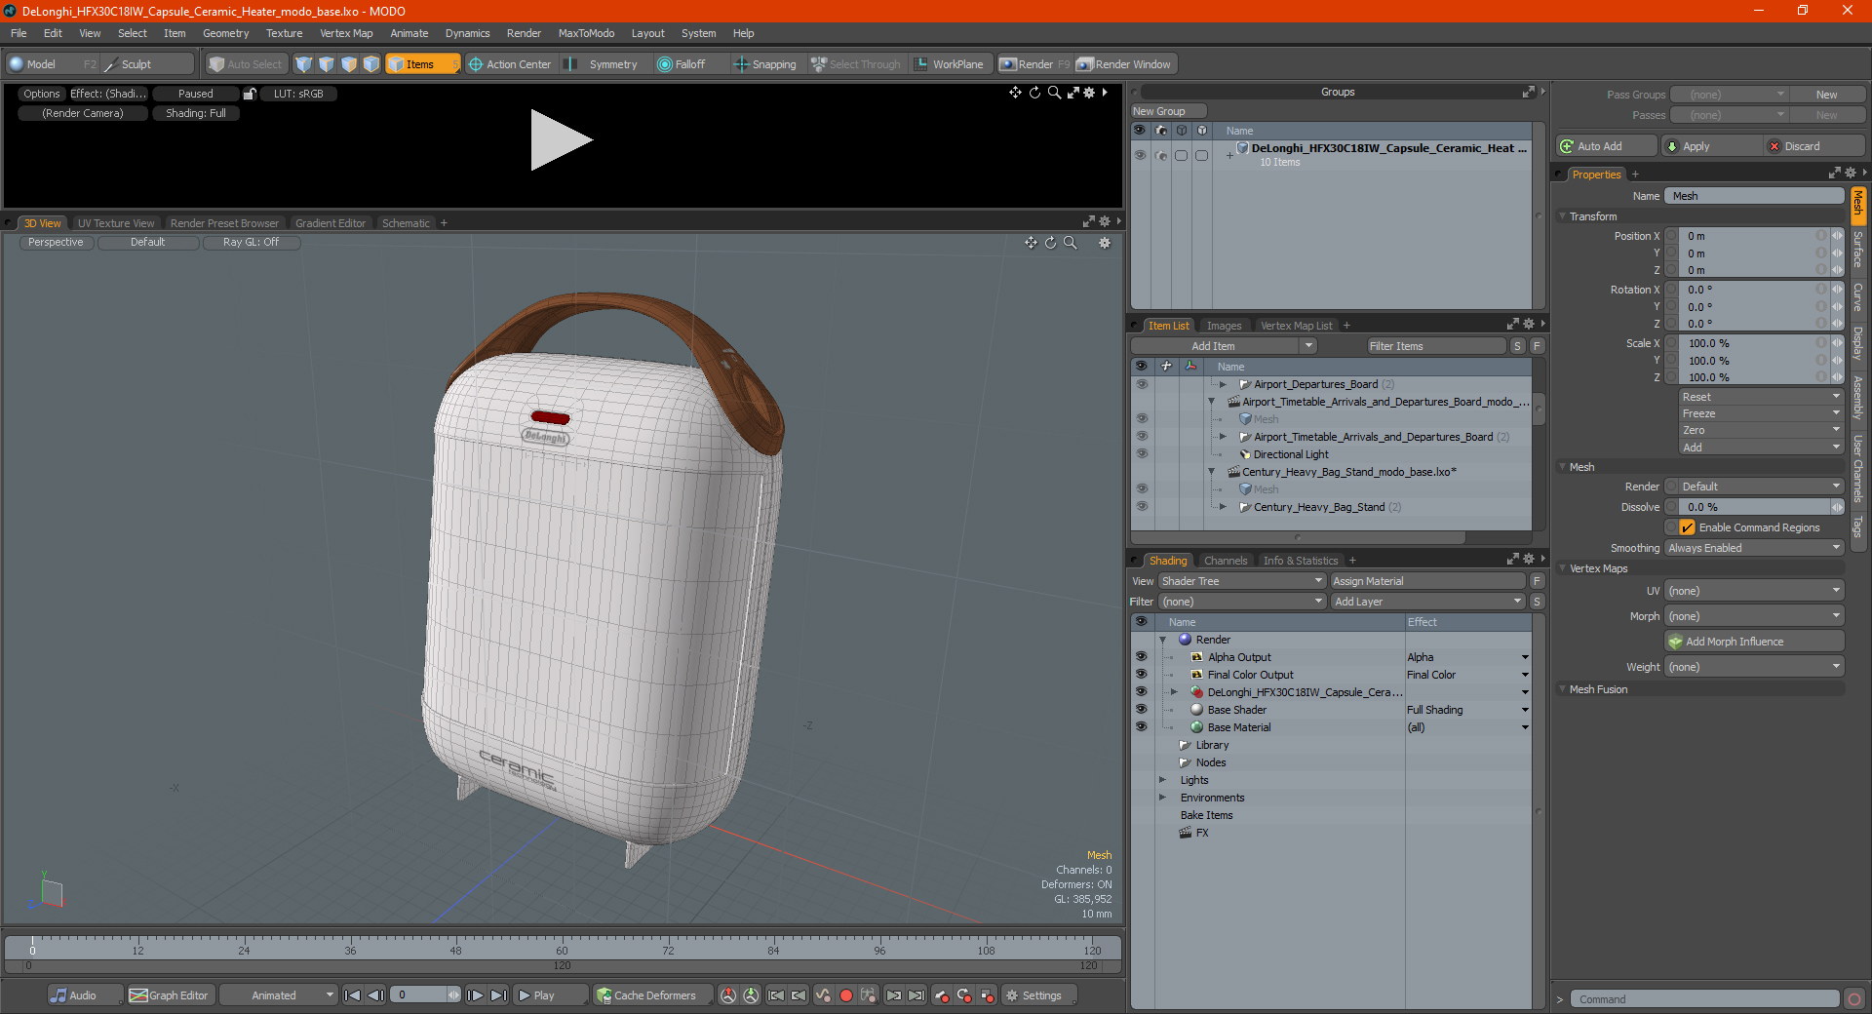Pan view icon in 3D viewport
Viewport: 1872px width, 1014px height.
click(1031, 243)
